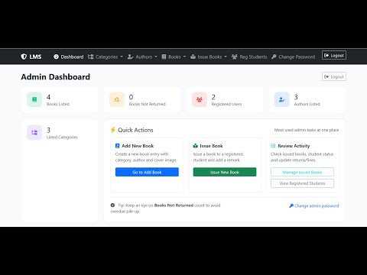Click the Authors user-edit icon in navbar
Screen dimensions: 367x275
[130, 57]
